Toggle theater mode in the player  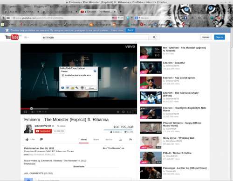coord(129,112)
